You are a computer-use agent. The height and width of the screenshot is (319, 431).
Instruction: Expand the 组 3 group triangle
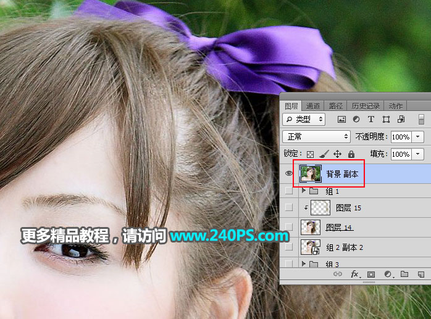(x=303, y=263)
